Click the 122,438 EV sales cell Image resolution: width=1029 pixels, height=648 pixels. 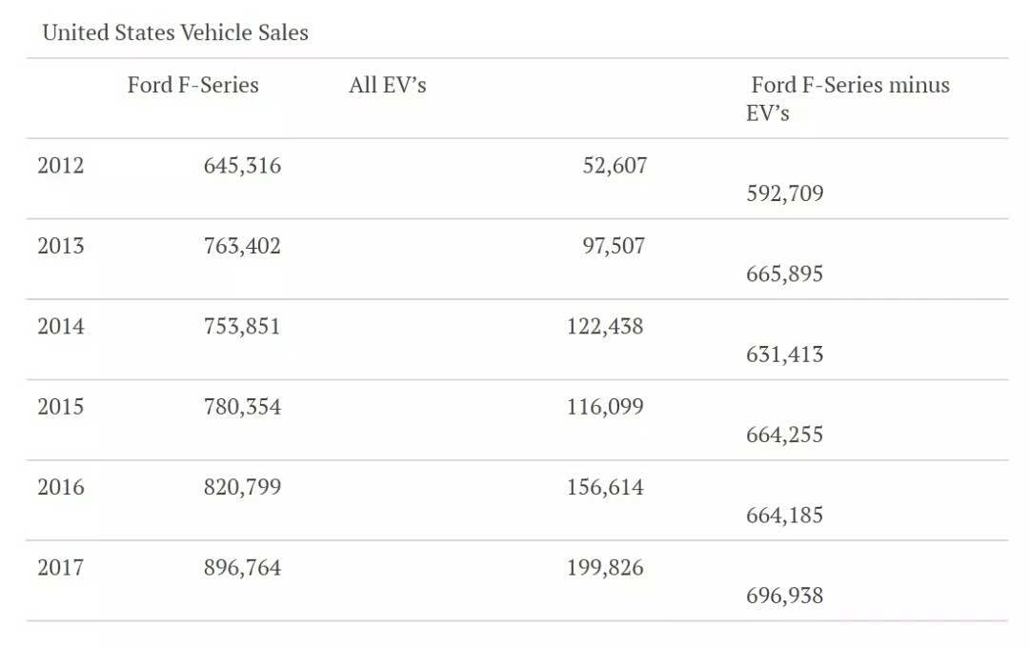pos(605,327)
